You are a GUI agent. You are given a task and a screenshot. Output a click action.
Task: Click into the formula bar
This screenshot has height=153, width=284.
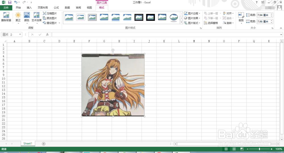point(166,34)
